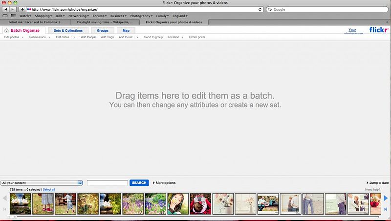This screenshot has width=391, height=221.
Task: Select the Map tab
Action: point(126,30)
